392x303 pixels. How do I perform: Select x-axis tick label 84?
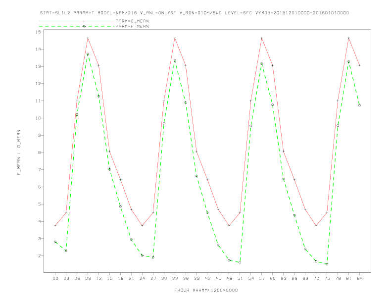pyautogui.click(x=359, y=278)
